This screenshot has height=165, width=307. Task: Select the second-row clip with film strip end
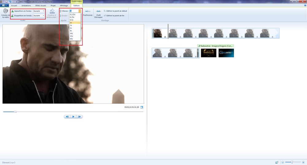click(176, 53)
